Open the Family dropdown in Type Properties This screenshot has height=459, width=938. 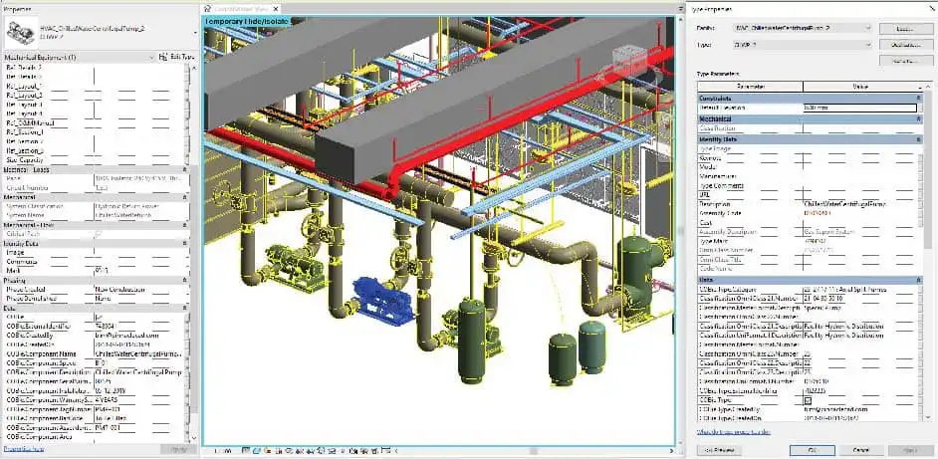[803, 28]
